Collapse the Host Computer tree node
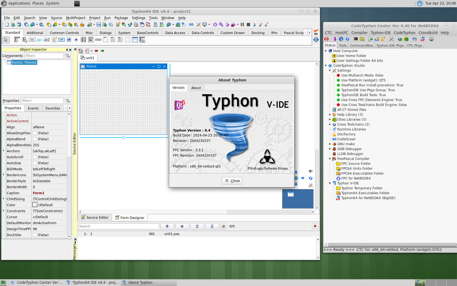 [x=326, y=51]
